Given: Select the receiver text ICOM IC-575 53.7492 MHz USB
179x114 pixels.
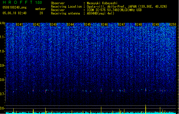Looking at the screenshot, I should (114, 10).
